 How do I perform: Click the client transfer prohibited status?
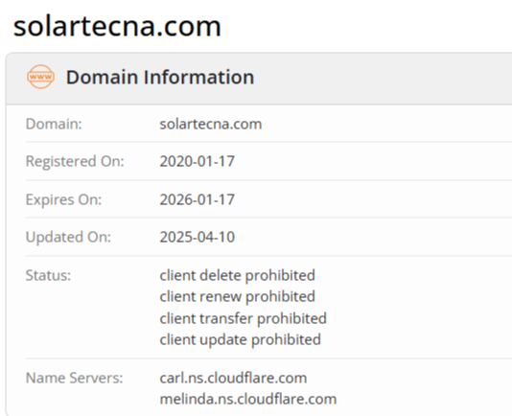coord(244,318)
